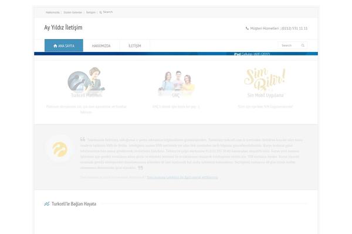Open the GNÇ young people image
352x234 pixels.
[176, 82]
